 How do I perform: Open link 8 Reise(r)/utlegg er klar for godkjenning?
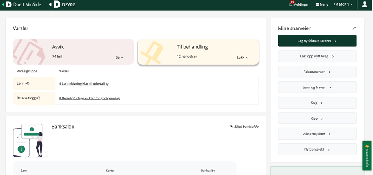tap(90, 98)
